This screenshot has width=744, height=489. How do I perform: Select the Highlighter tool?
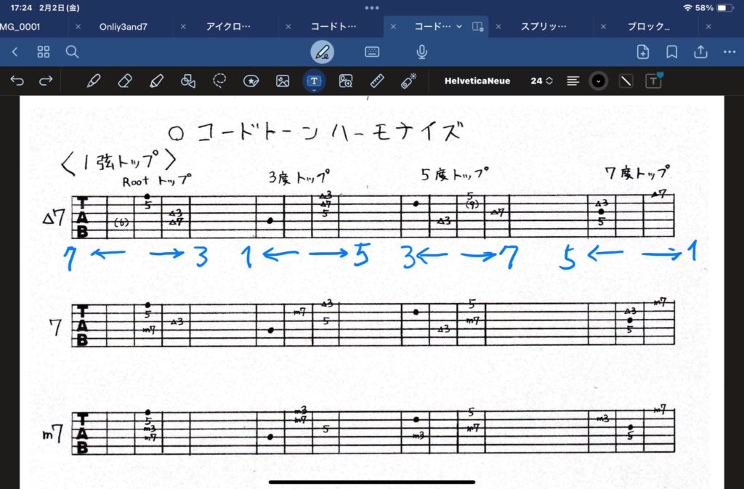coord(155,81)
